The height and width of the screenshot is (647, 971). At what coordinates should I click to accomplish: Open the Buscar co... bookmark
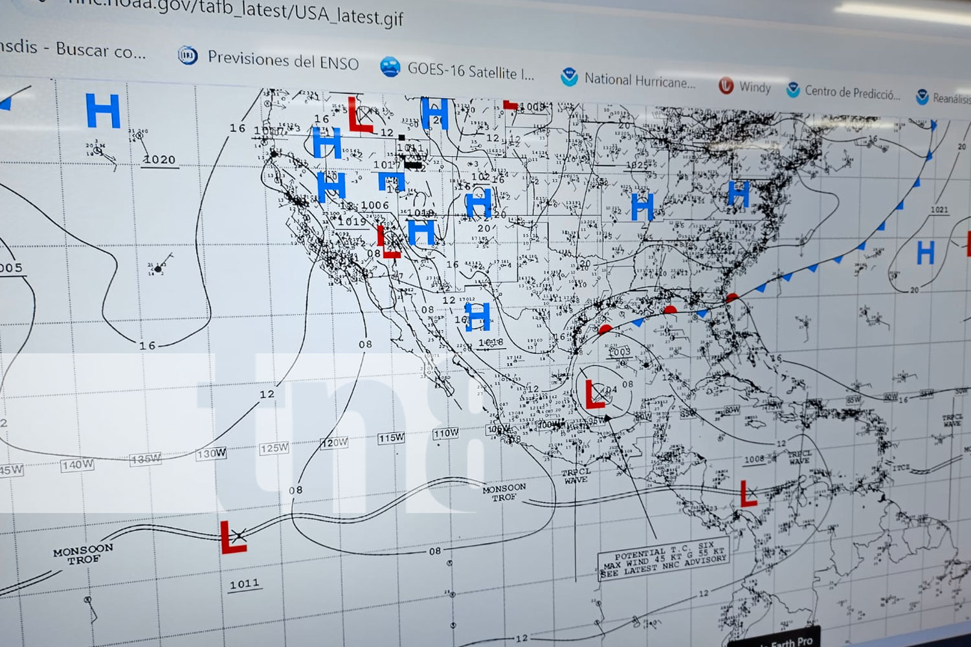pos(73,49)
